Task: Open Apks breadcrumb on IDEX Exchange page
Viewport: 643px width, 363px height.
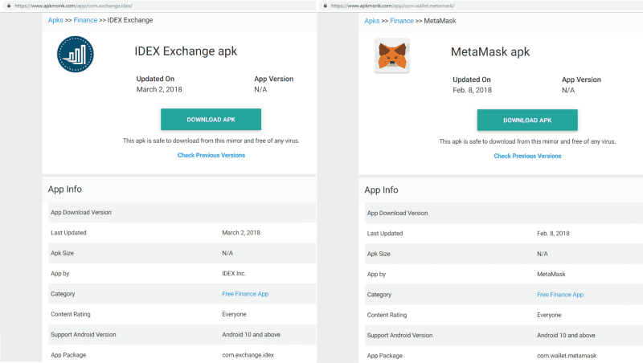Action: click(55, 20)
